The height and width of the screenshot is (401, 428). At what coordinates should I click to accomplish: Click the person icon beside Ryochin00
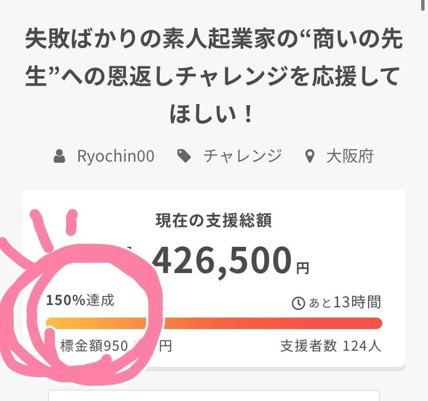(59, 156)
